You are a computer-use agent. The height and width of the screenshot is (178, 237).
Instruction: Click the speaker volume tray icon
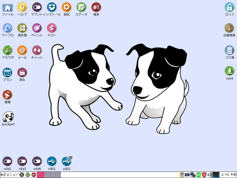[210, 175]
